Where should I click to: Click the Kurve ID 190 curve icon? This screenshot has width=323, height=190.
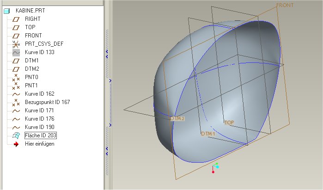tap(16, 127)
